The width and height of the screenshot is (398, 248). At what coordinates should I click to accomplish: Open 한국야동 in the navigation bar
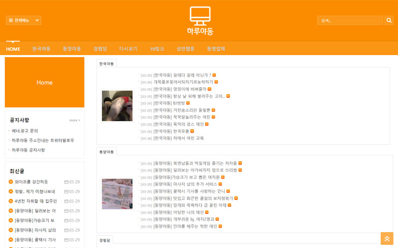pos(41,49)
